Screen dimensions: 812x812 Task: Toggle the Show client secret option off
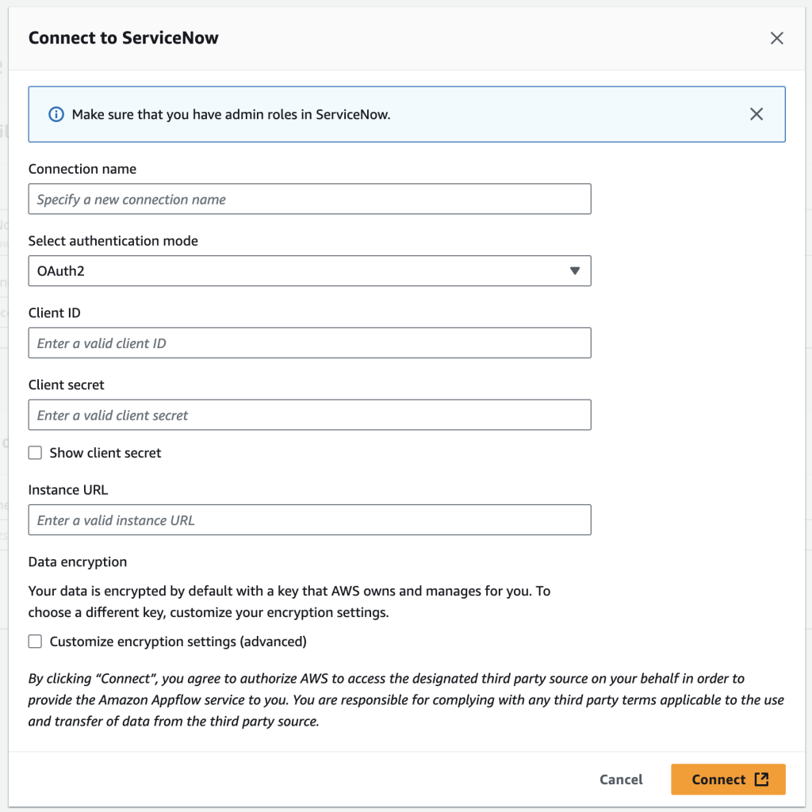click(35, 452)
